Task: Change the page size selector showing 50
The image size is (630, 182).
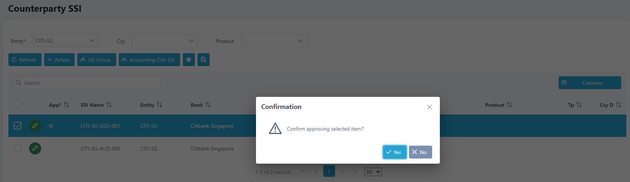Action: (373, 172)
